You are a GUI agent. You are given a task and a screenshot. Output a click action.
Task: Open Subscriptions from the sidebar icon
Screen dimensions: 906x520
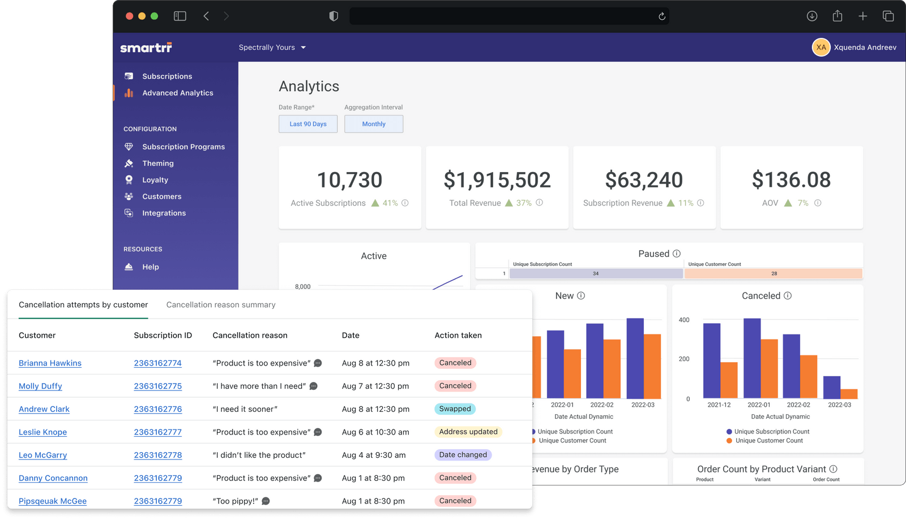(129, 76)
